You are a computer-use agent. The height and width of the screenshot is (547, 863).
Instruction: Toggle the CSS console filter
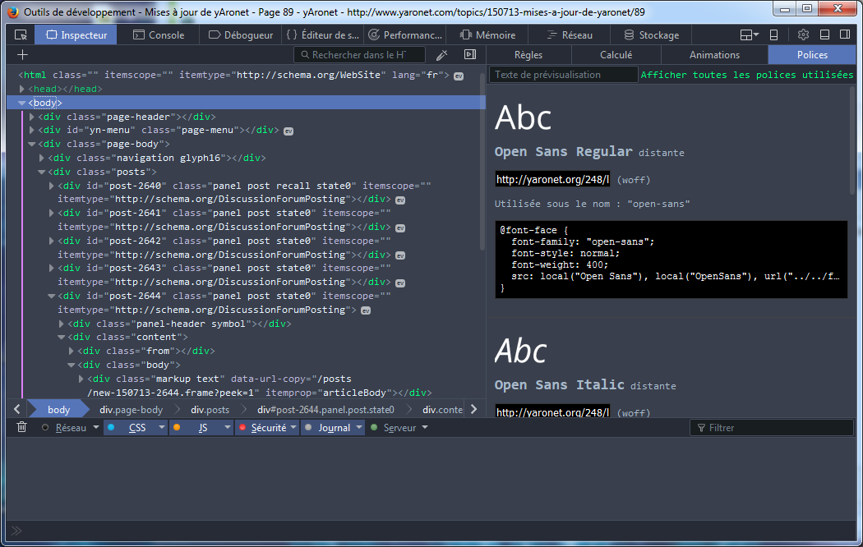click(x=136, y=427)
